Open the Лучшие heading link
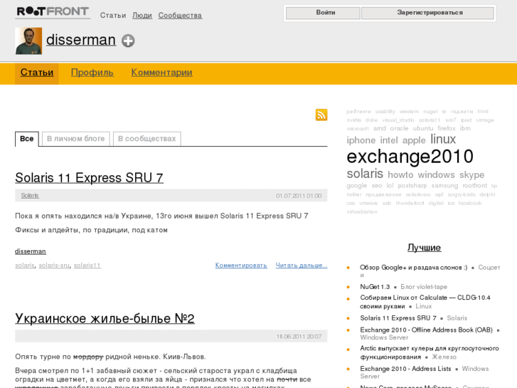This screenshot has width=517, height=388. pyautogui.click(x=424, y=247)
